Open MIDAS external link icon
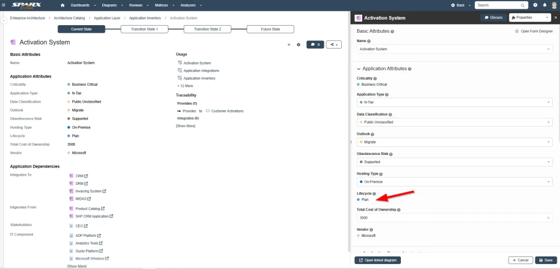 point(89,199)
